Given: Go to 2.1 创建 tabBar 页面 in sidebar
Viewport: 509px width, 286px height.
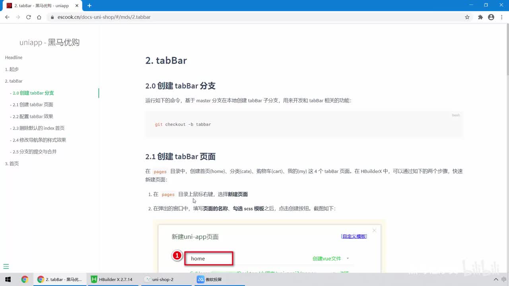Looking at the screenshot, I should (x=33, y=104).
